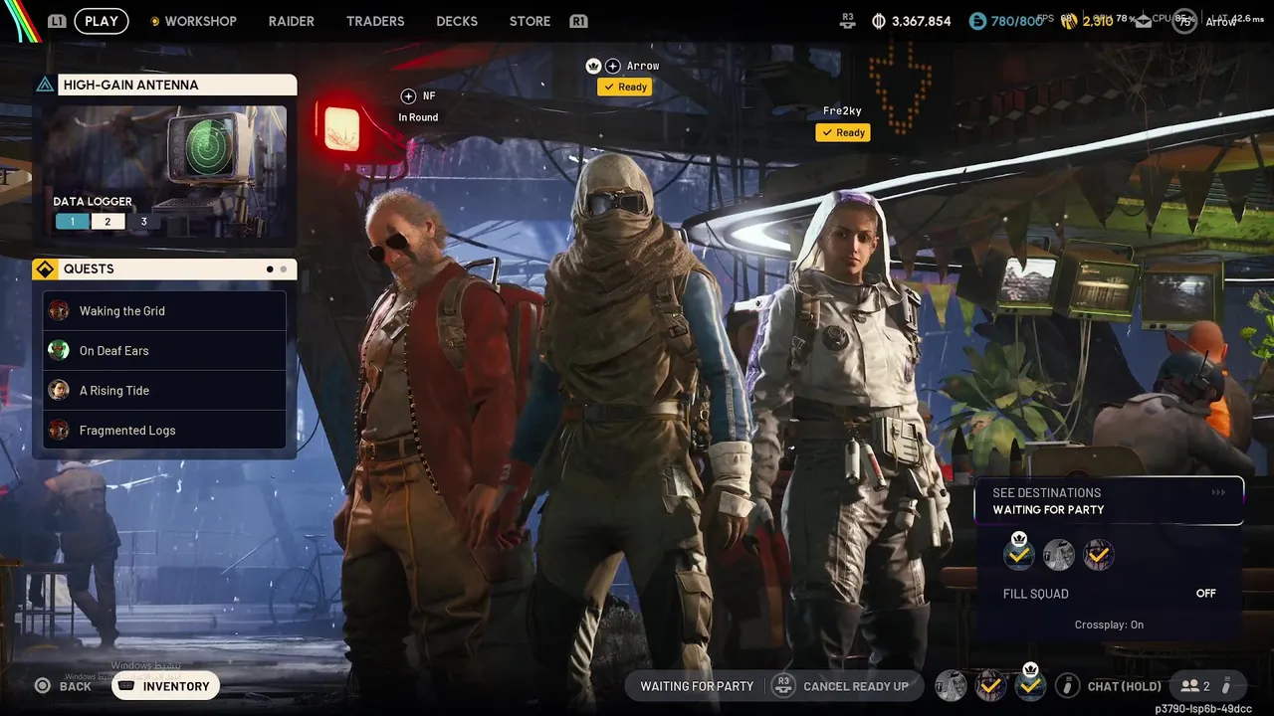1274x716 pixels.
Task: Click the 3,367,854 coin balance
Action: pos(921,21)
